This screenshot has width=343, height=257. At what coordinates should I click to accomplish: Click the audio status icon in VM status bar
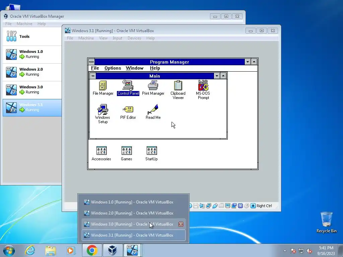[202, 206]
